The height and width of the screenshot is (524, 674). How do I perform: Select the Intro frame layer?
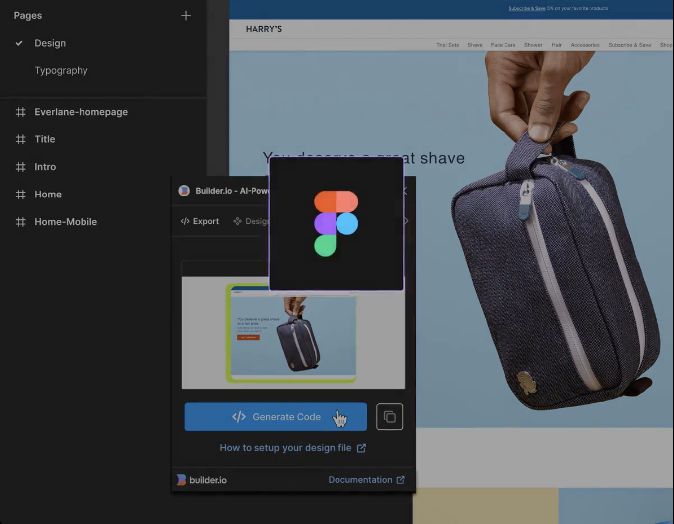(x=45, y=167)
